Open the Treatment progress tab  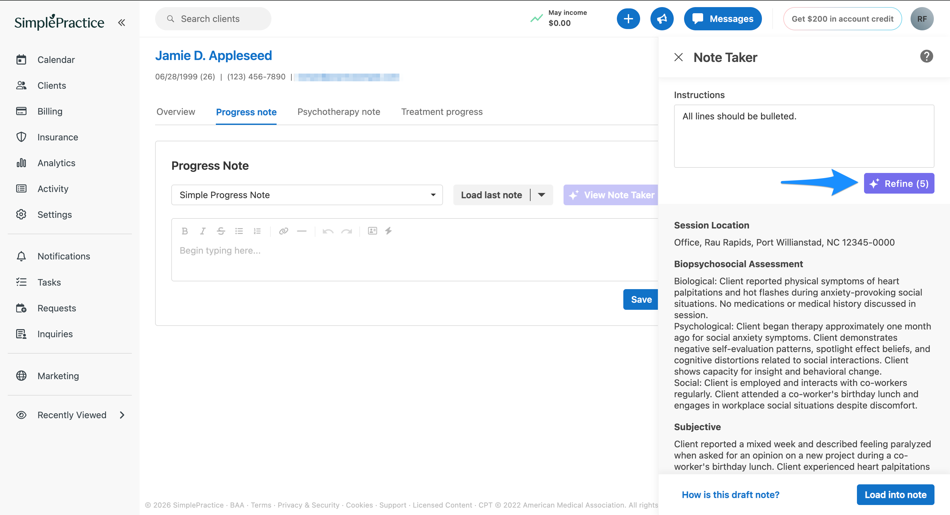tap(441, 112)
